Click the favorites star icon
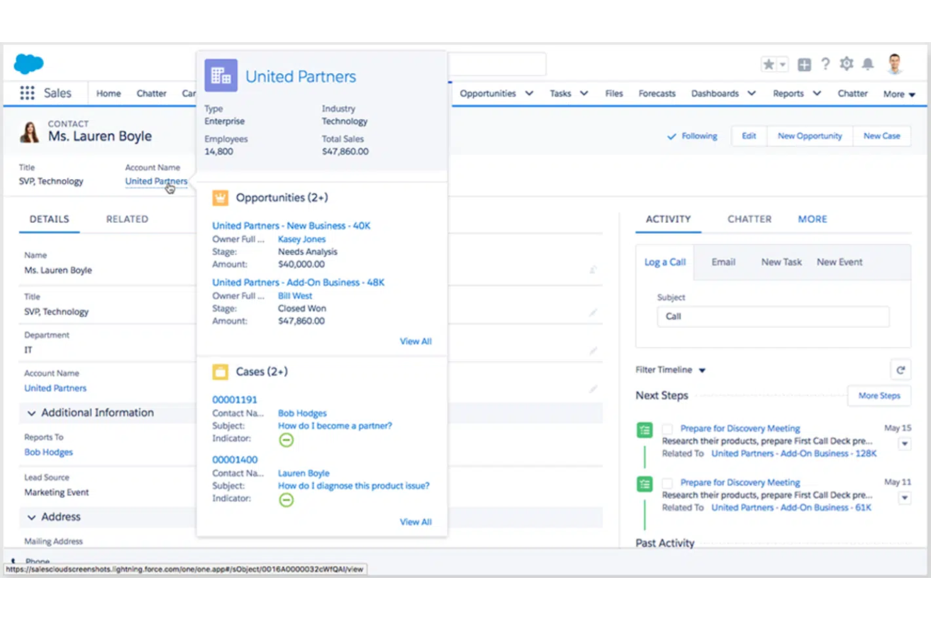931x620 pixels. tap(767, 63)
